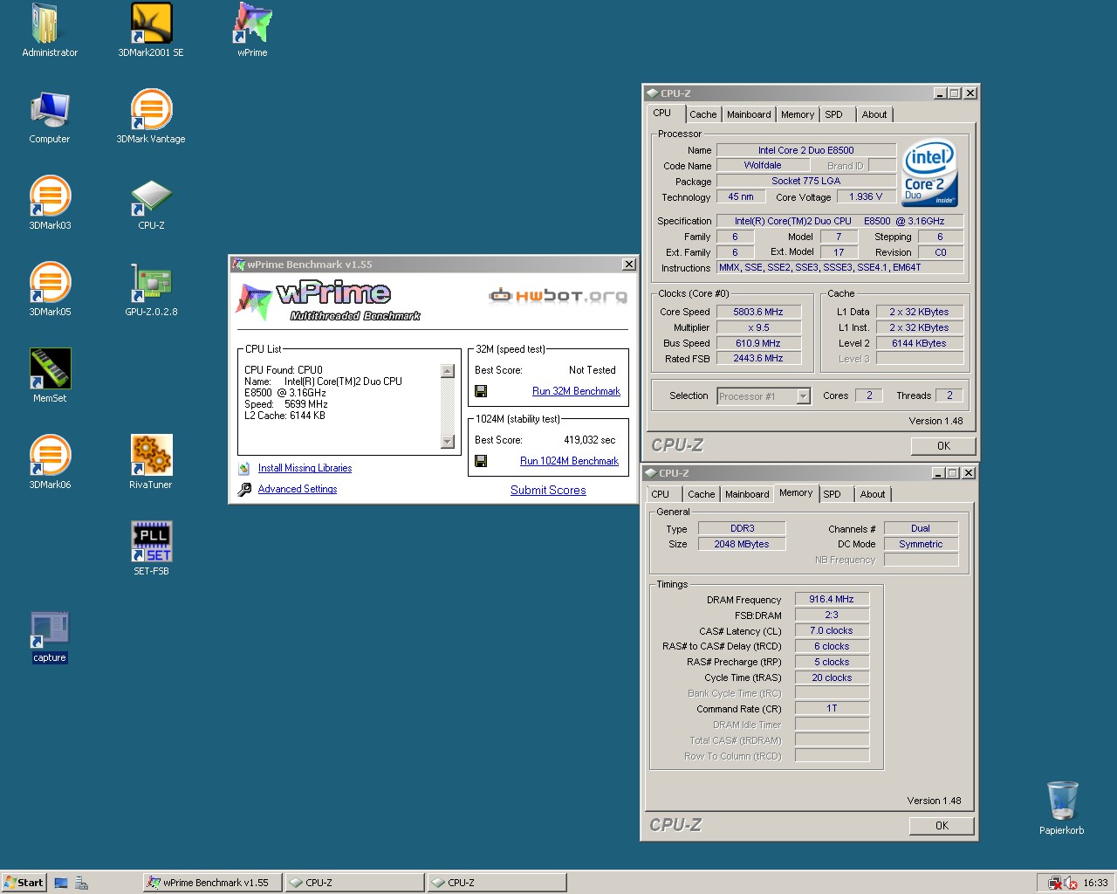Click Install Missing Libraries link

305,468
